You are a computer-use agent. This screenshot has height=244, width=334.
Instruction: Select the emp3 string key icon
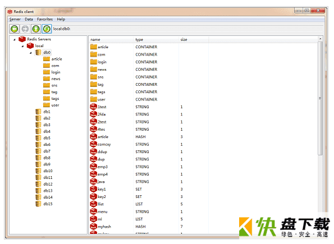[94, 167]
